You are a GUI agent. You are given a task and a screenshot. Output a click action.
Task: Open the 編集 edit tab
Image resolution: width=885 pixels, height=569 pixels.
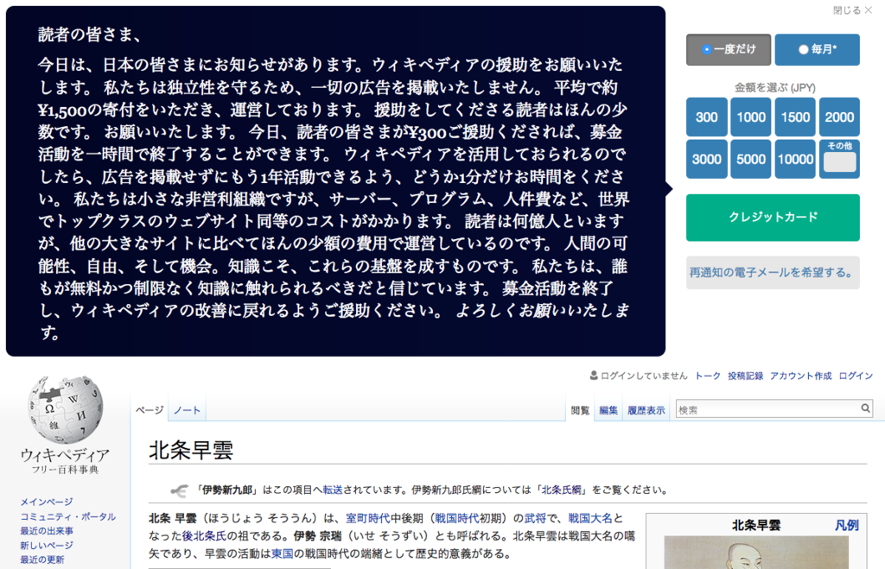pyautogui.click(x=608, y=410)
